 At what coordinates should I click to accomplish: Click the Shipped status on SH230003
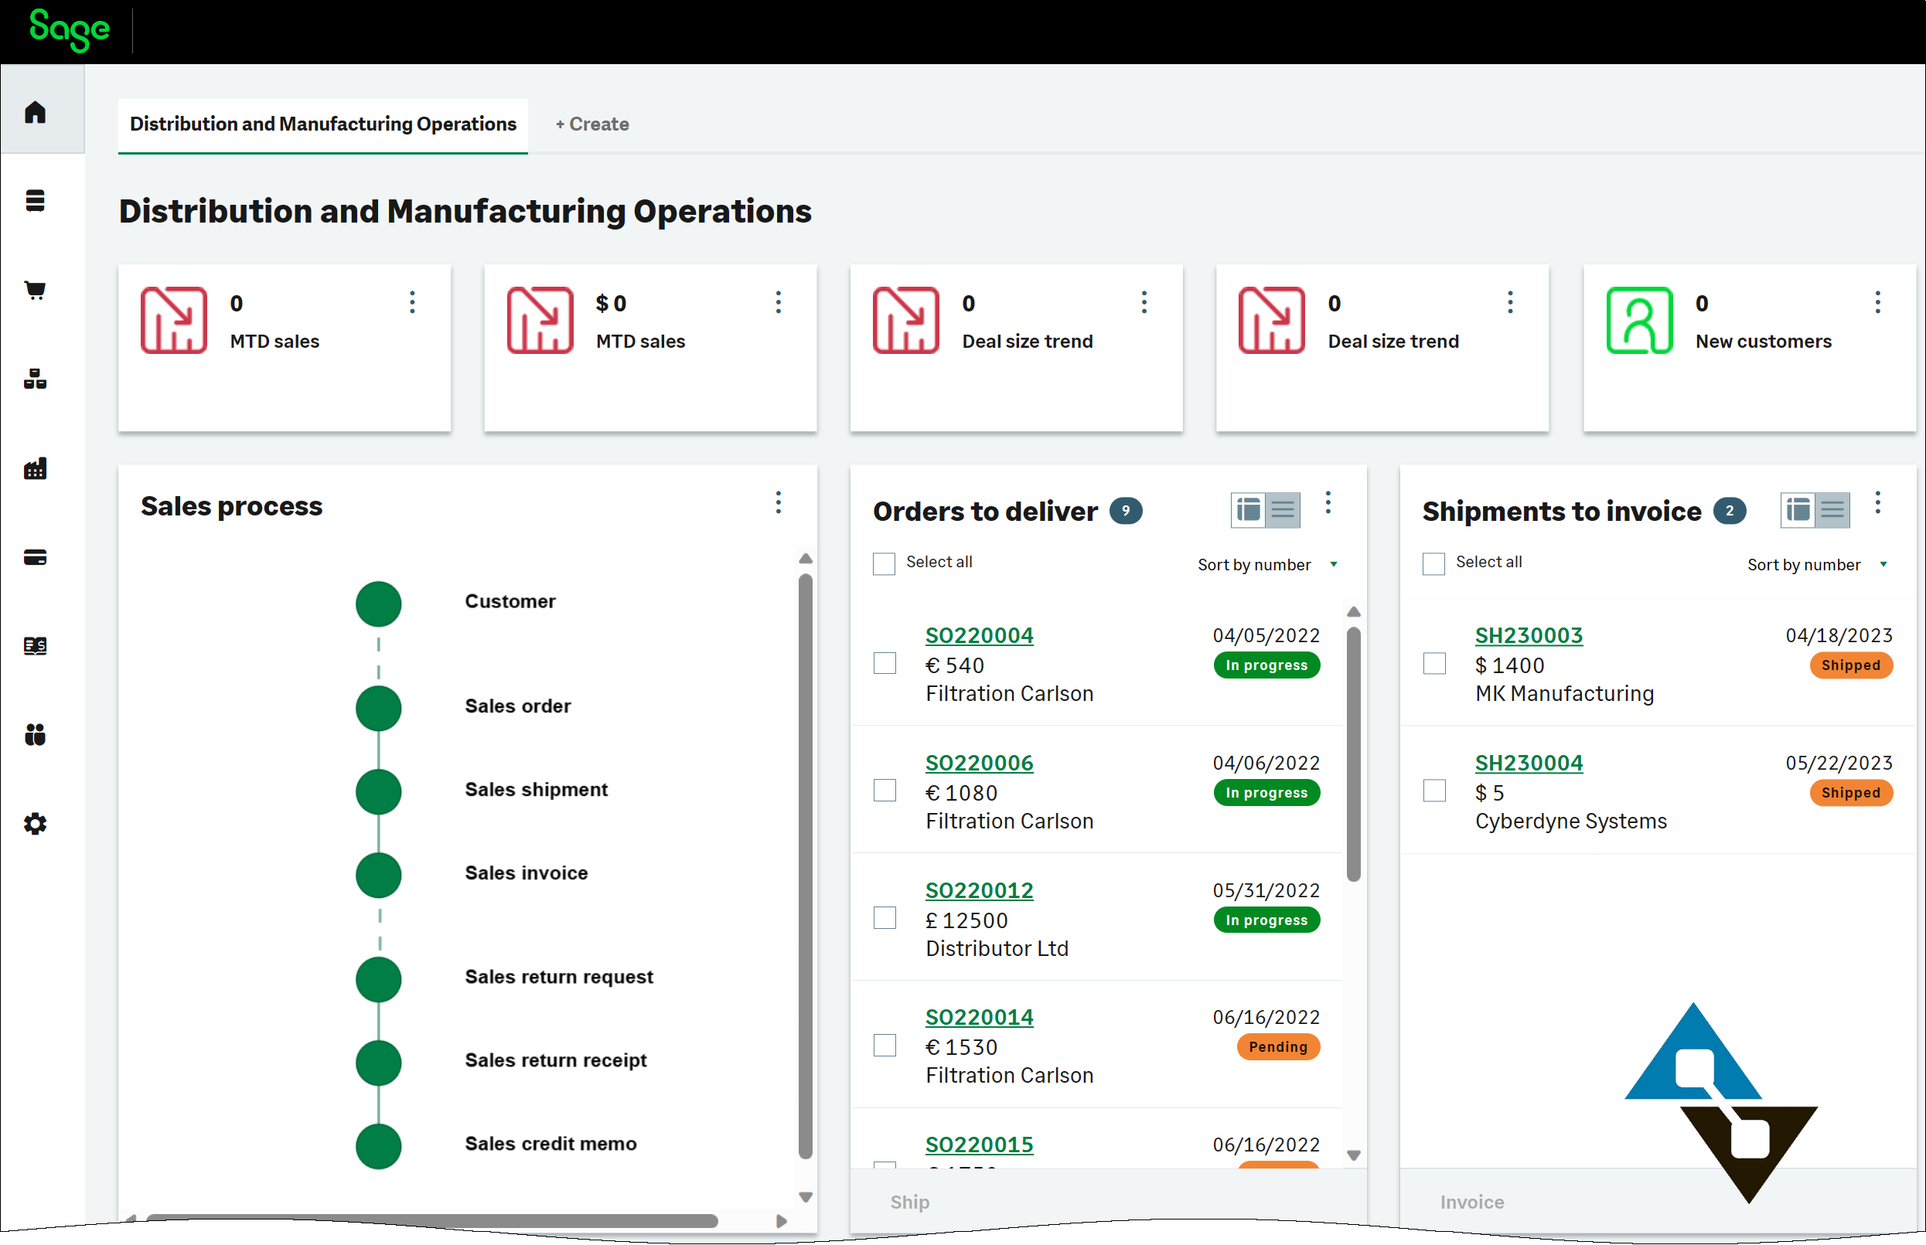click(1850, 665)
